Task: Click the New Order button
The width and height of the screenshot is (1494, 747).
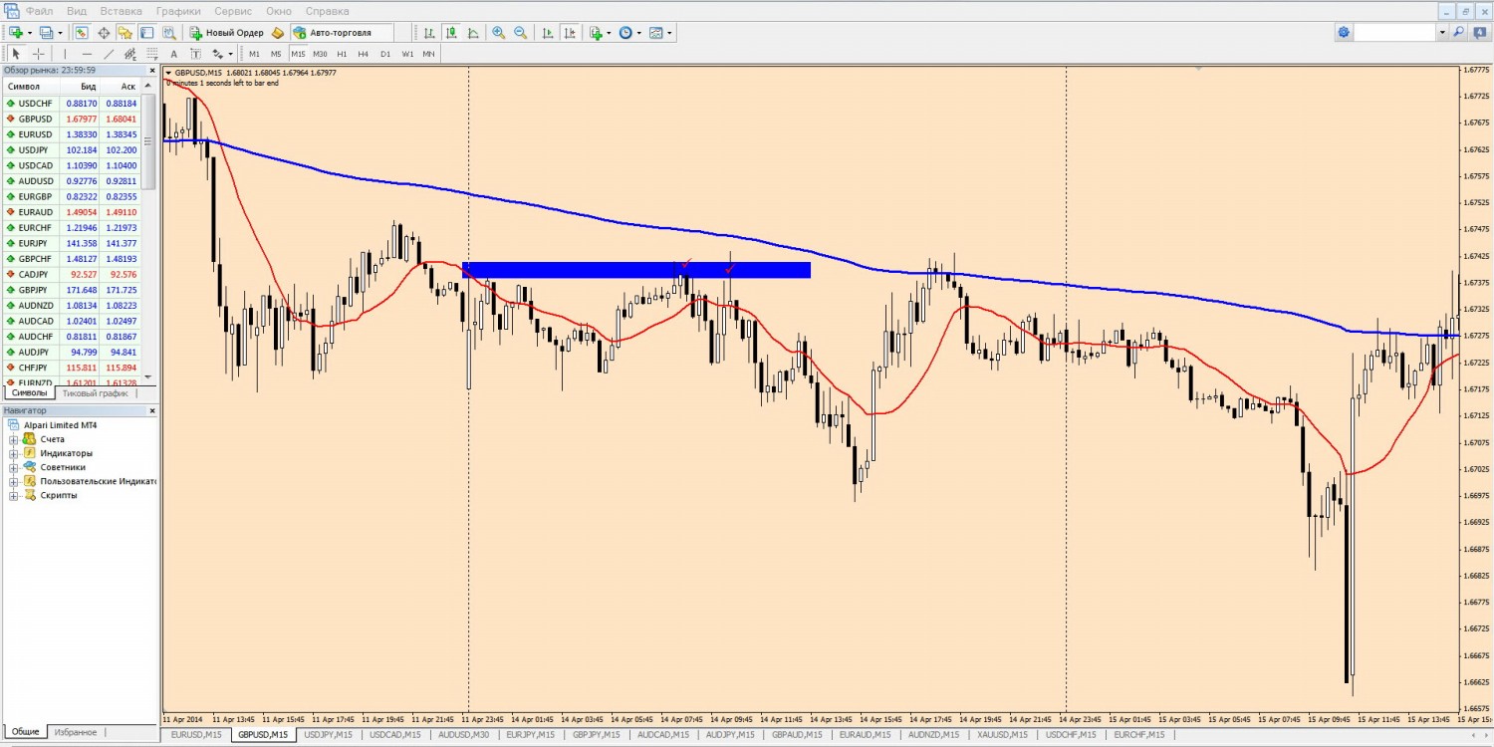Action: pyautogui.click(x=227, y=33)
